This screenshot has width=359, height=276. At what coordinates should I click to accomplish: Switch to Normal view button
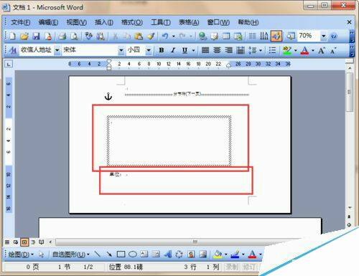click(7, 242)
